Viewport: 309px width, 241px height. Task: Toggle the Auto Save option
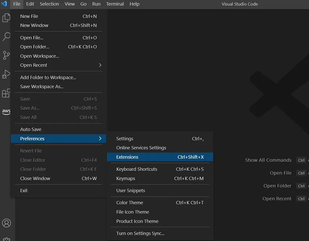59,129
